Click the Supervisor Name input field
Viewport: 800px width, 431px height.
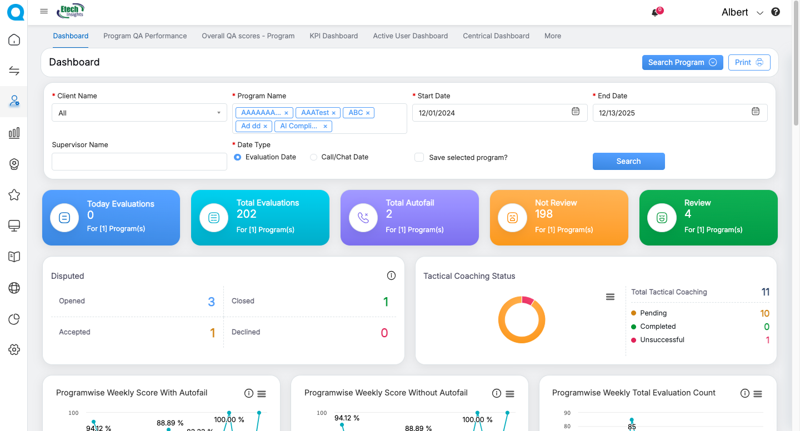[x=139, y=162]
